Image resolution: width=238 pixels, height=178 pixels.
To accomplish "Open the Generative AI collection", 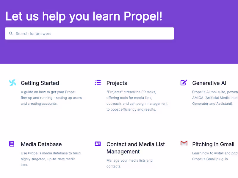I will [x=209, y=83].
